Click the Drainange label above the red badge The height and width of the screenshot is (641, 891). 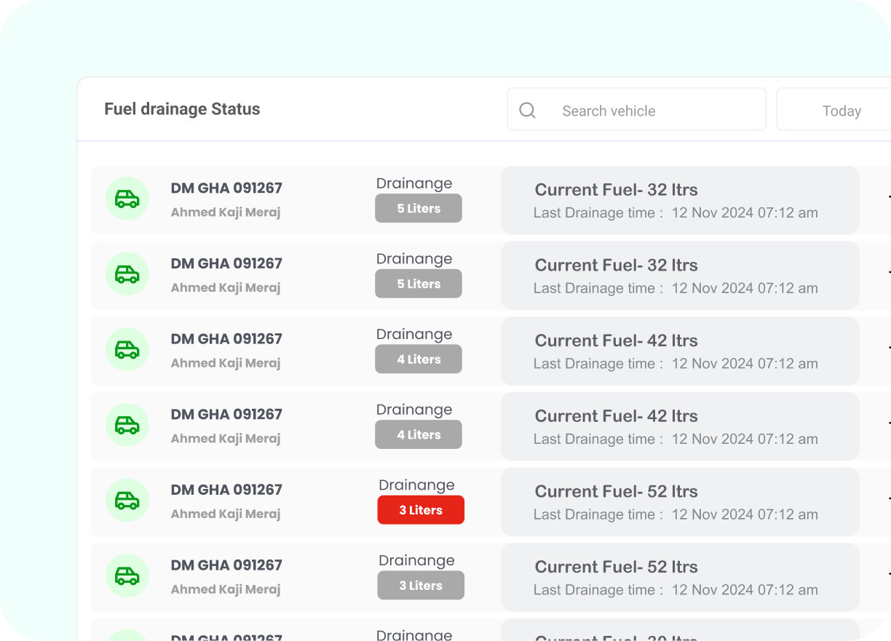pos(416,485)
